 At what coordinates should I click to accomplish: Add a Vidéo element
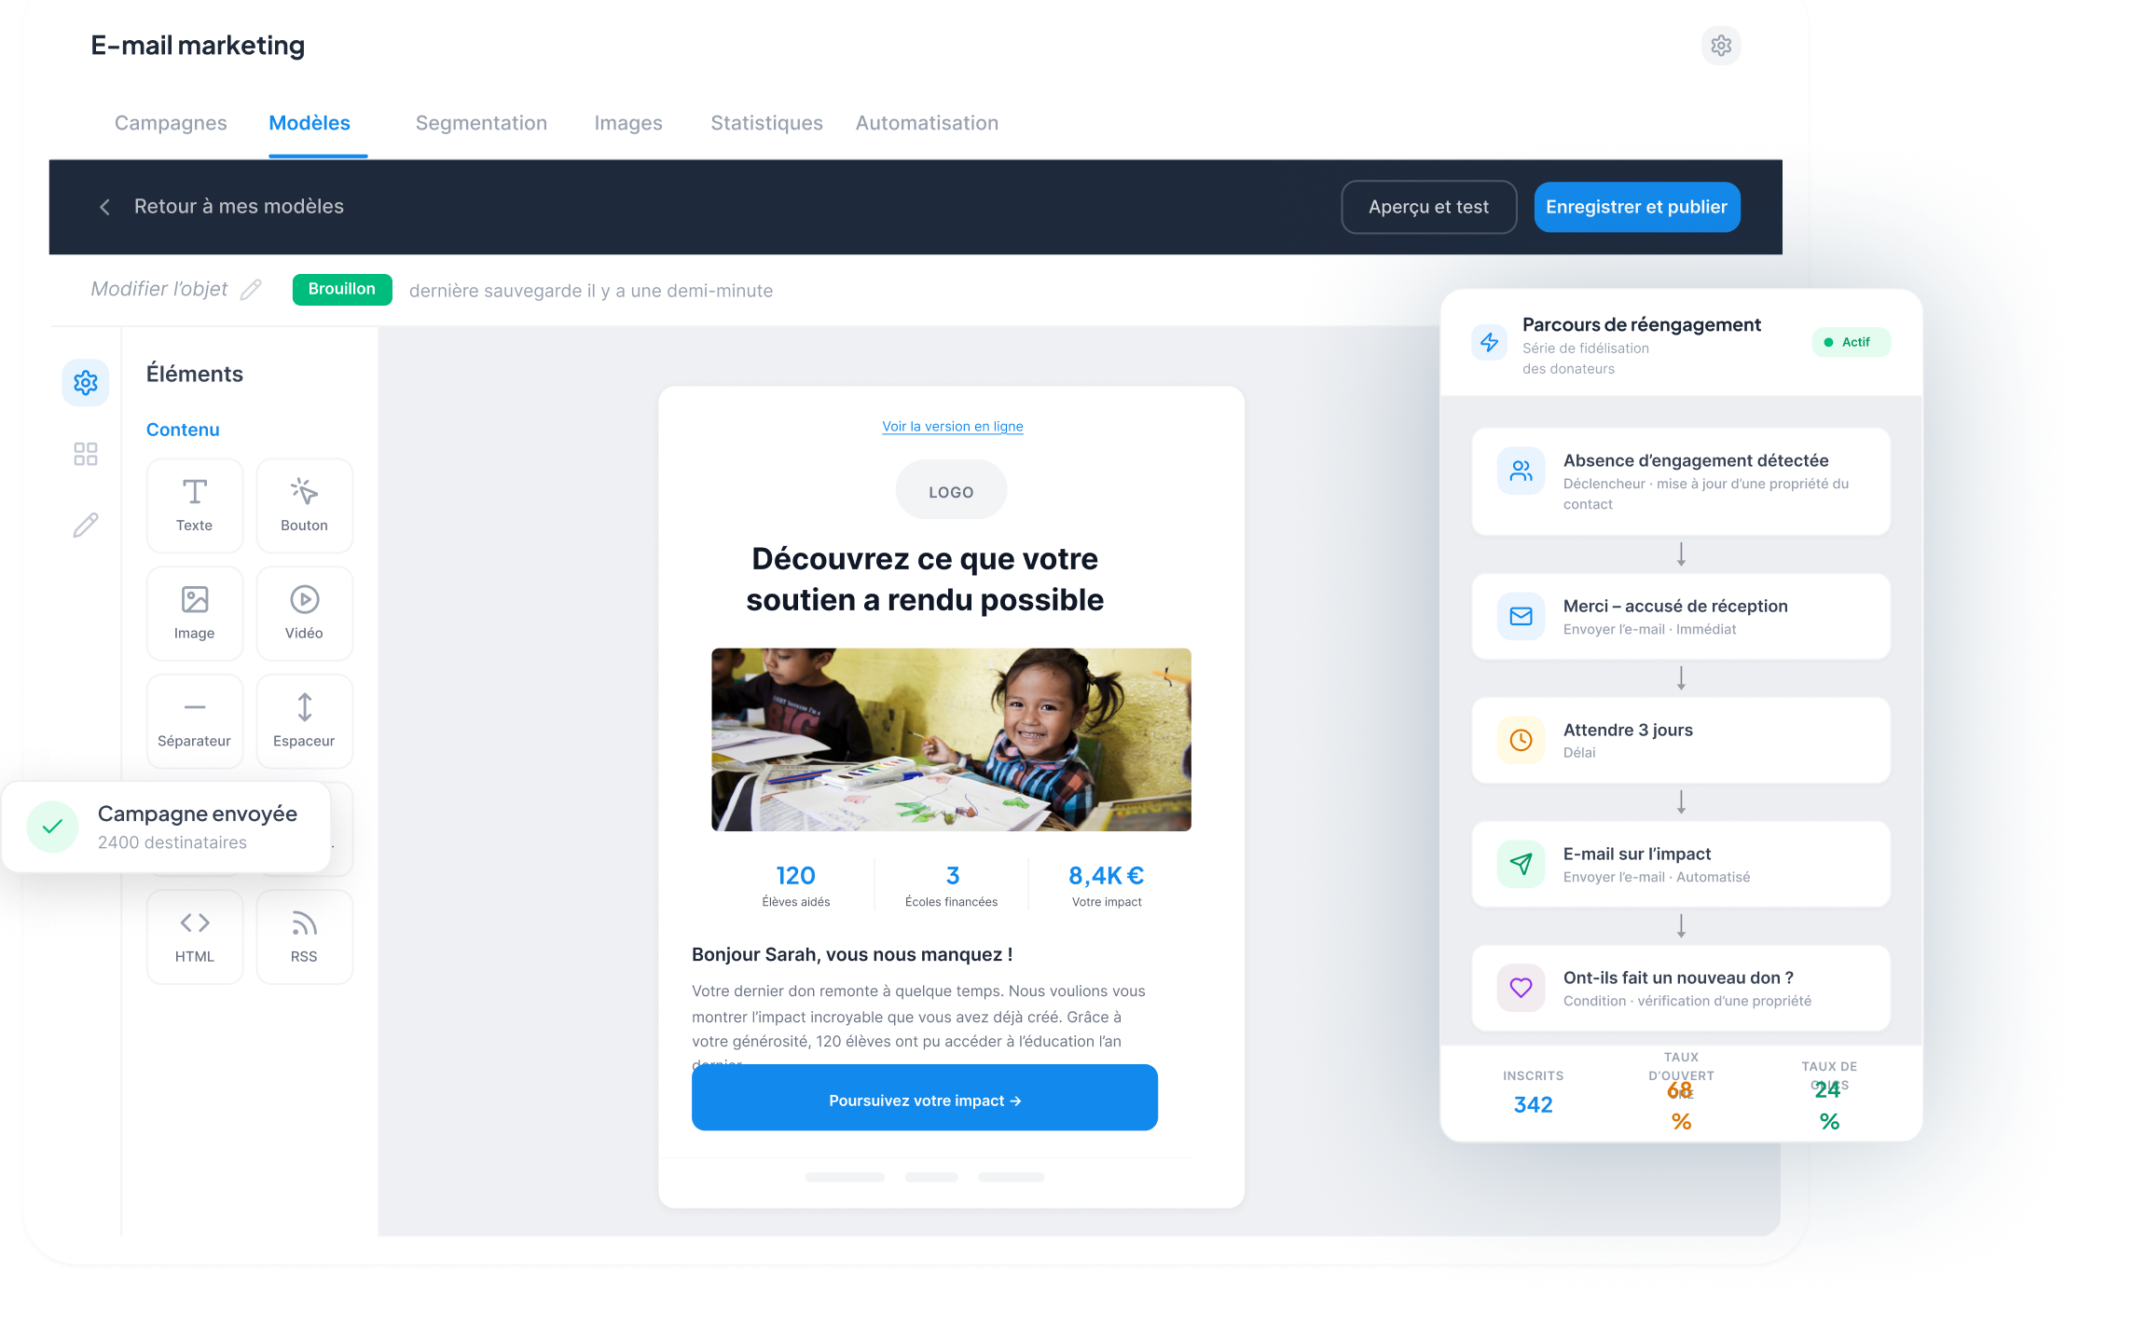point(305,613)
